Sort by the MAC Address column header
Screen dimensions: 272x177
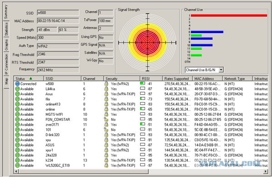pos(207,79)
